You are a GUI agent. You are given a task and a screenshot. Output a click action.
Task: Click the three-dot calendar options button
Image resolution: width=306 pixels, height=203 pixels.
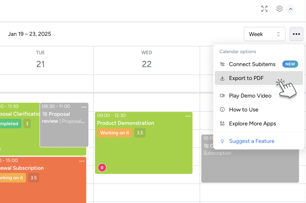click(296, 34)
